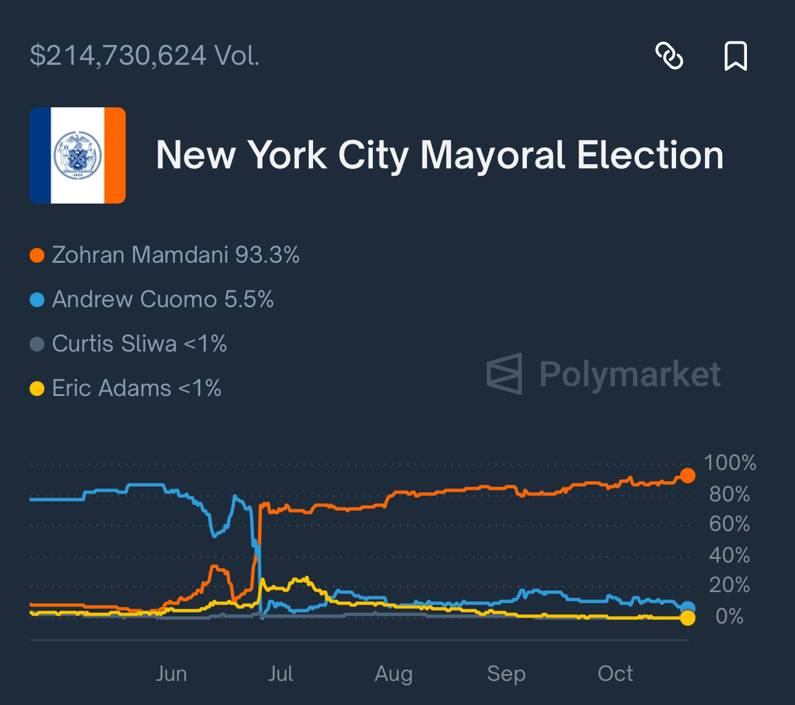The width and height of the screenshot is (795, 705).
Task: Click the gray dot beside Curtis Sliwa
Action: [x=36, y=344]
